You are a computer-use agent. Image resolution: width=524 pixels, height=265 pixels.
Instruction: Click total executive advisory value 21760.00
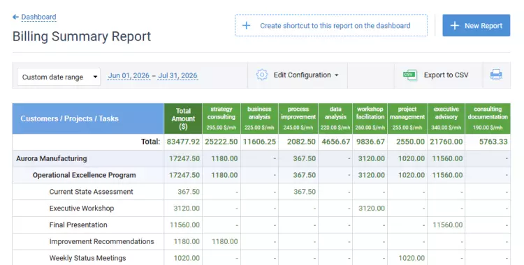click(446, 142)
